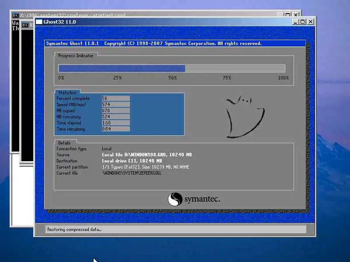Viewport: 350px width, 262px height.
Task: Click the Restoring compressed data status bar
Action: 175,229
